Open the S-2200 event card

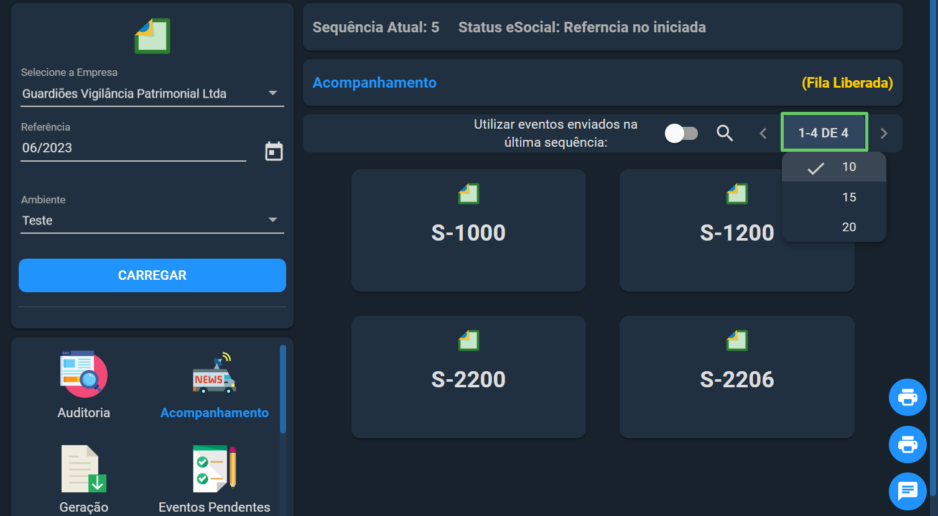[468, 377]
